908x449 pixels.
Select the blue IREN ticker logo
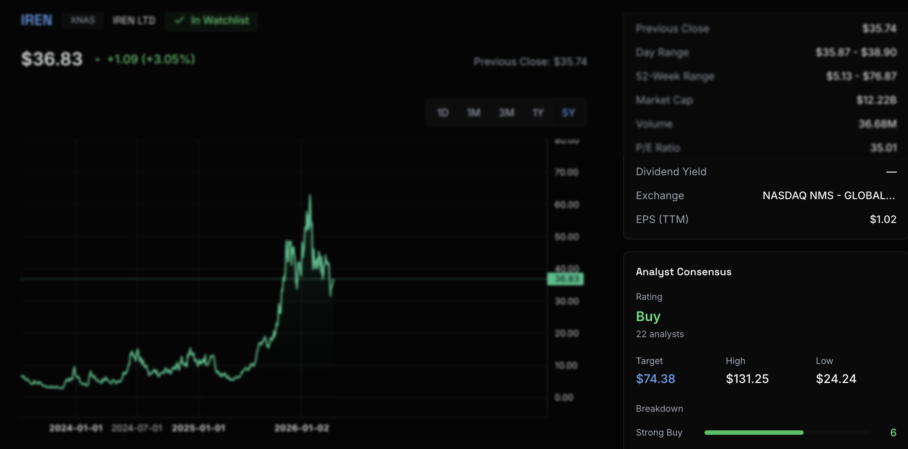coord(36,21)
